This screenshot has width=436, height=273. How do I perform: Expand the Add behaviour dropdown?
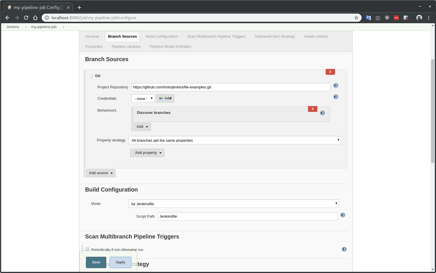[x=142, y=127]
